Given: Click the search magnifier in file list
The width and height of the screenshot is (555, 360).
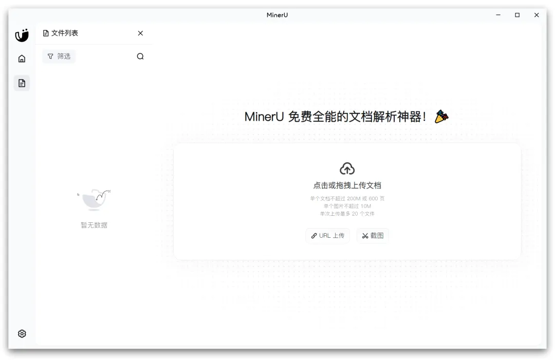Looking at the screenshot, I should (x=140, y=56).
